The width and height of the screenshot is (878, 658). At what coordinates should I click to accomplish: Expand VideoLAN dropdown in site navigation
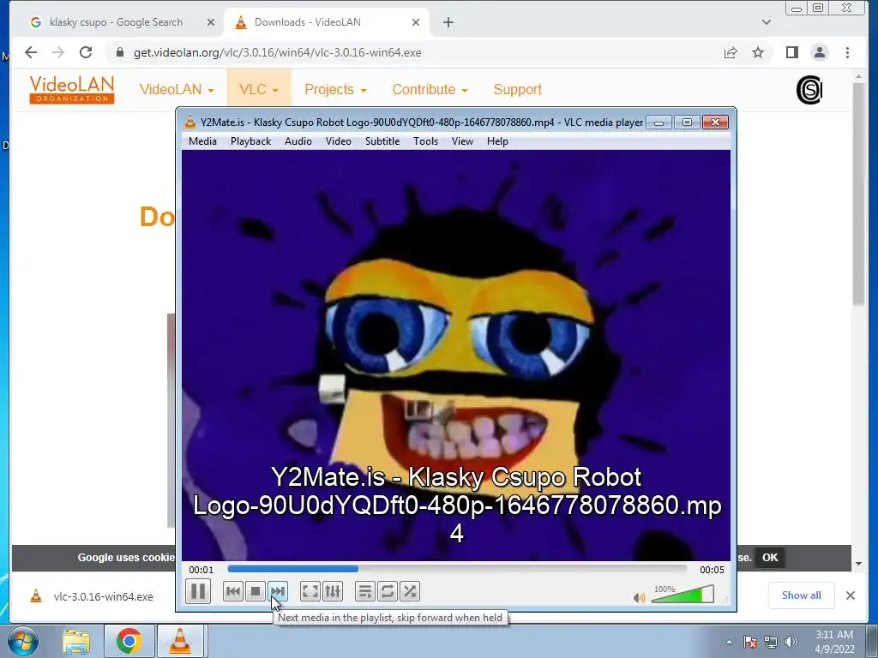tap(177, 89)
